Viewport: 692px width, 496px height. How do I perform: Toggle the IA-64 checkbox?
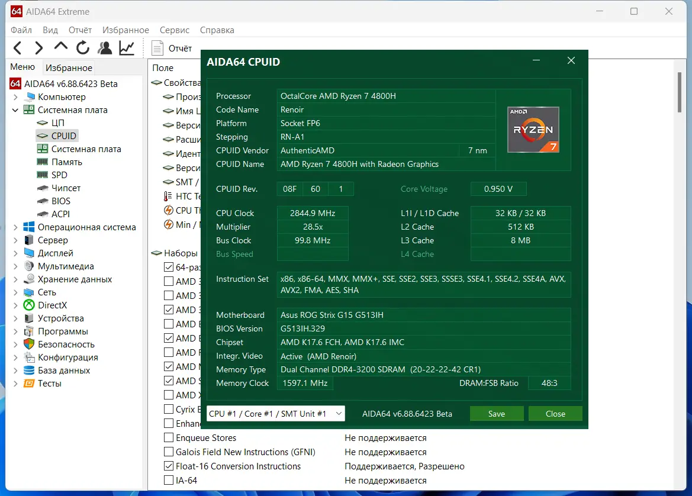click(x=169, y=480)
